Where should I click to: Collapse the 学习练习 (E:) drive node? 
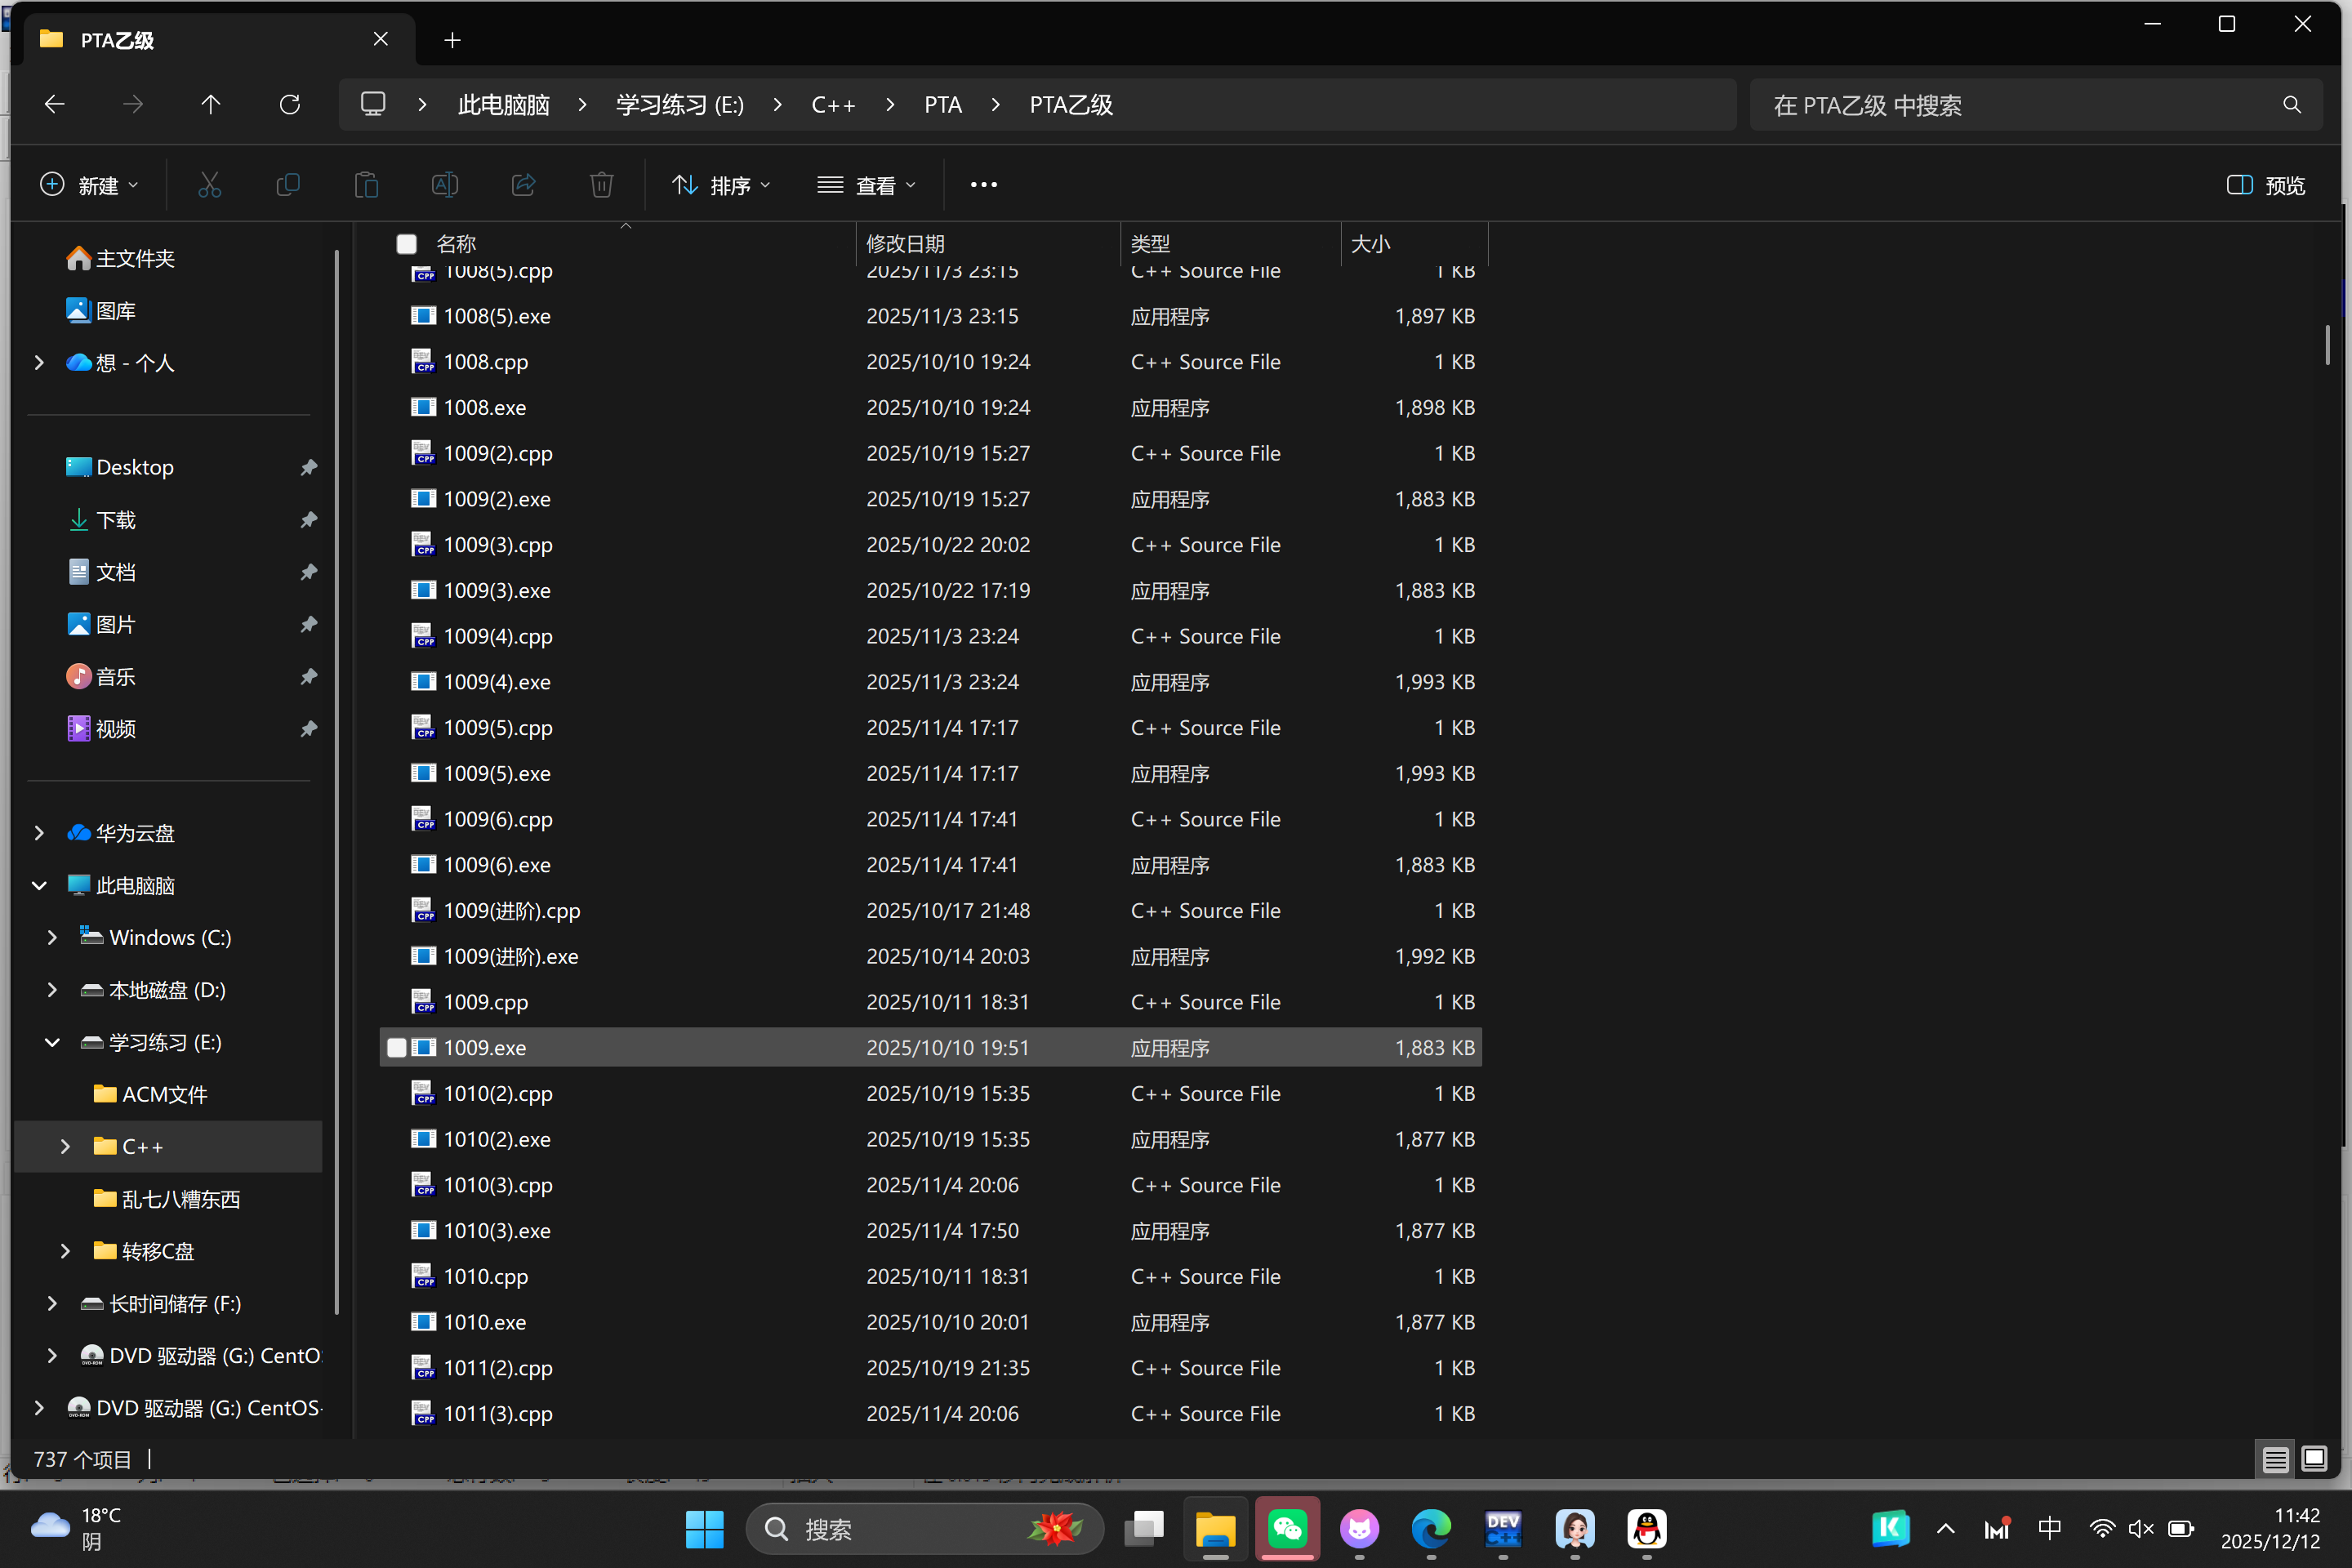(52, 1042)
